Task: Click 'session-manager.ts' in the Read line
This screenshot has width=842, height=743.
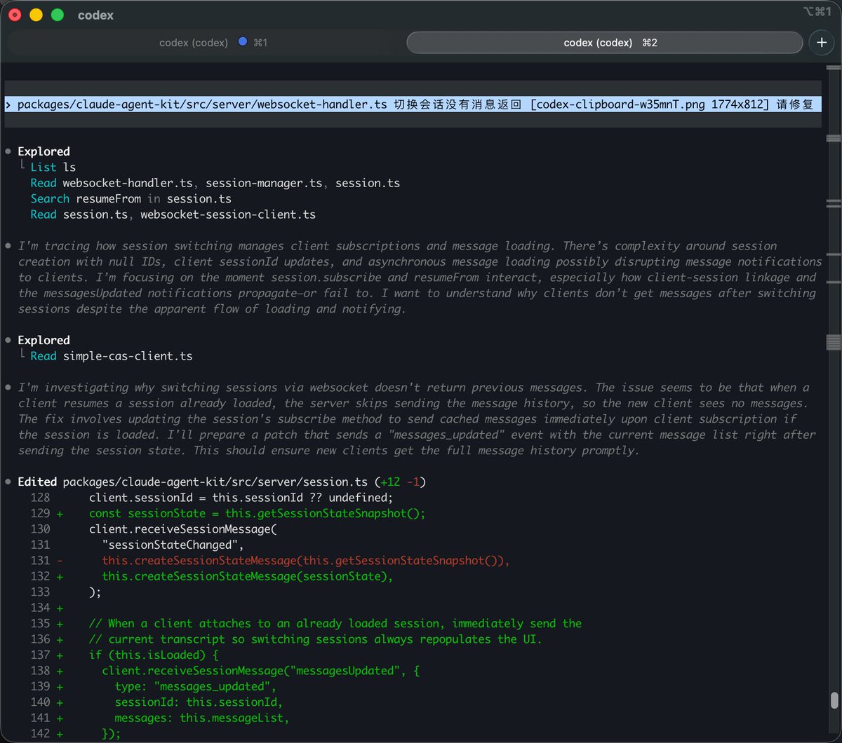Action: click(x=264, y=183)
